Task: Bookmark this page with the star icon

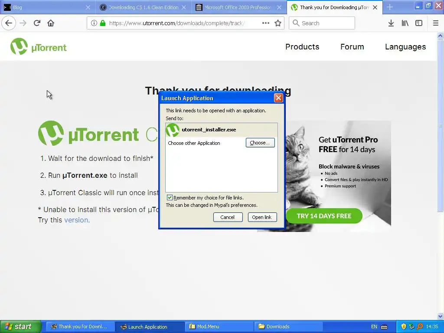Action: pyautogui.click(x=278, y=23)
